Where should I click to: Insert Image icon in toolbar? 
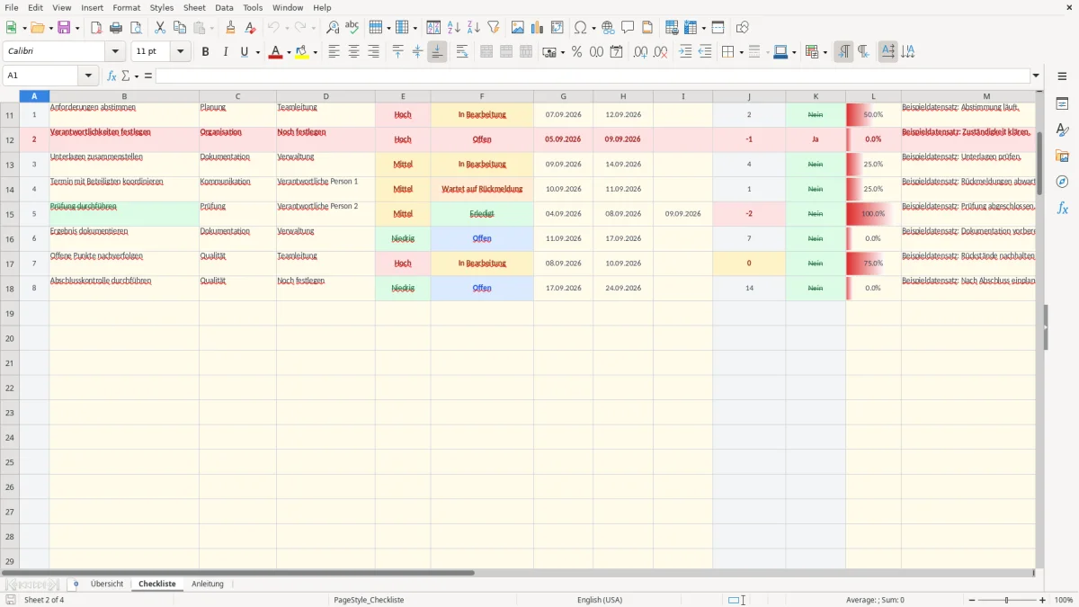(518, 28)
